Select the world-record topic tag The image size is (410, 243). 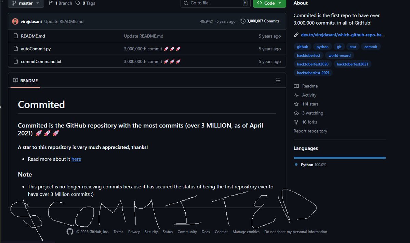[x=340, y=55]
